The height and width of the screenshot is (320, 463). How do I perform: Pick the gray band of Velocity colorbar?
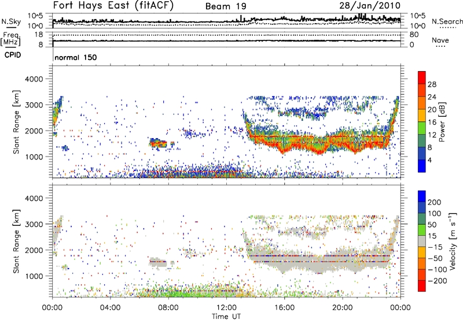pyautogui.click(x=422, y=241)
